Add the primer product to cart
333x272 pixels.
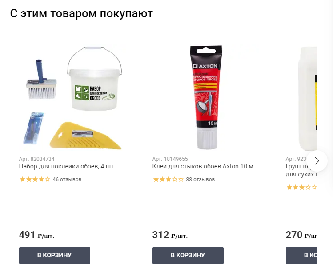pyautogui.click(x=301, y=256)
